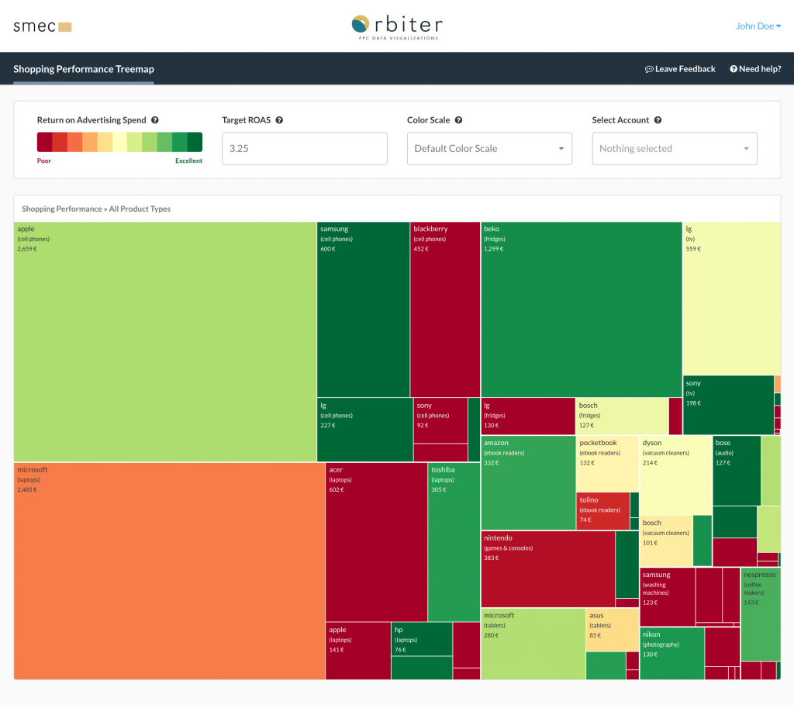Select the asus tablets tile
Image resolution: width=794 pixels, height=705 pixels.
[613, 630]
